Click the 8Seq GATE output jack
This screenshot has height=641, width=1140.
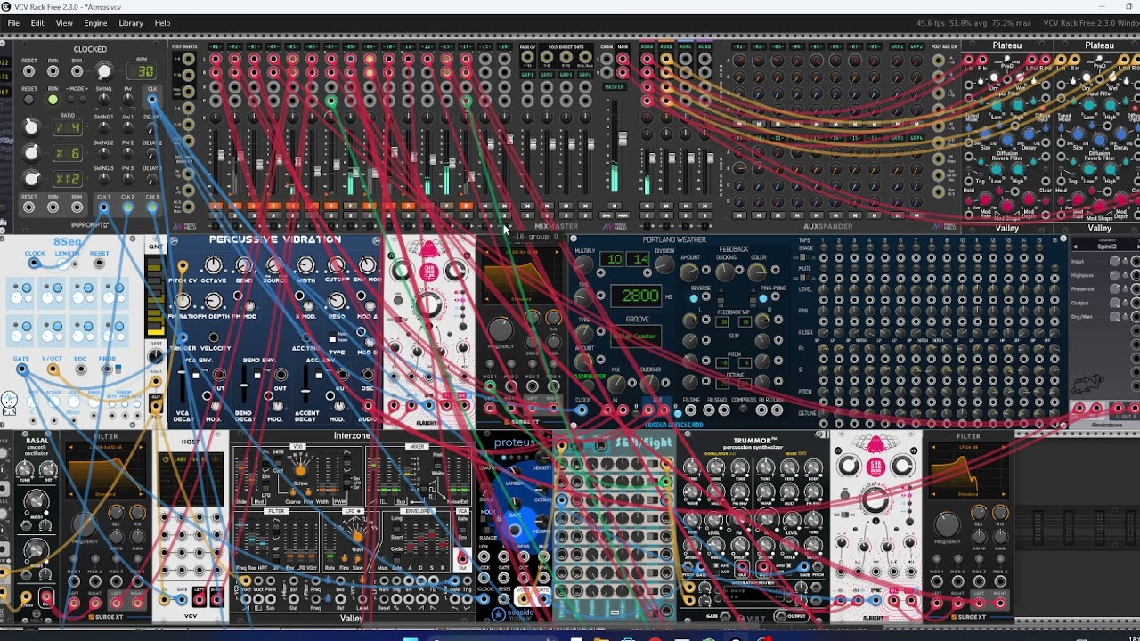point(22,369)
